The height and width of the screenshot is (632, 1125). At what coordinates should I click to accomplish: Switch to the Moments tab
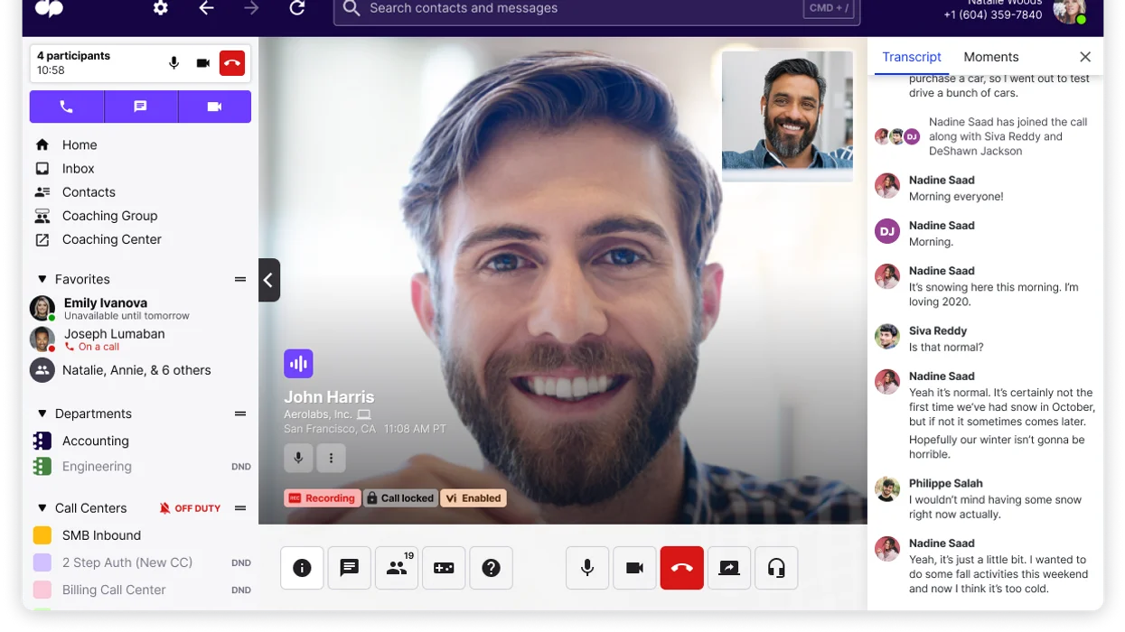(990, 57)
